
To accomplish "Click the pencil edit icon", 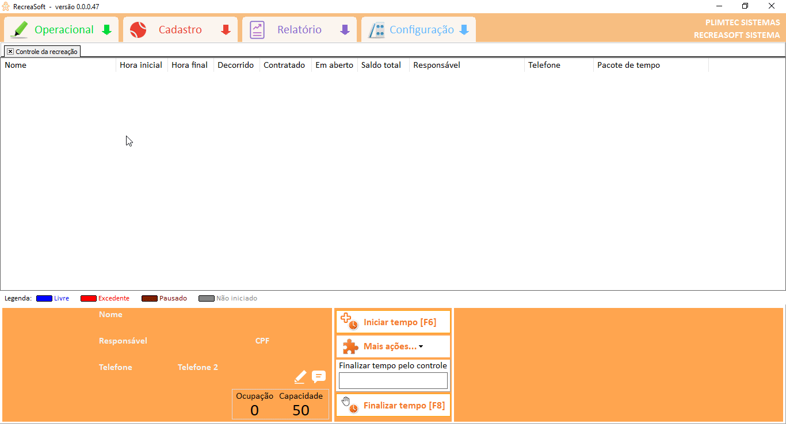I will 300,377.
